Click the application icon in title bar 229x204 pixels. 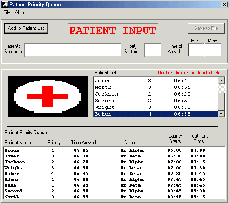[x=5, y=5]
